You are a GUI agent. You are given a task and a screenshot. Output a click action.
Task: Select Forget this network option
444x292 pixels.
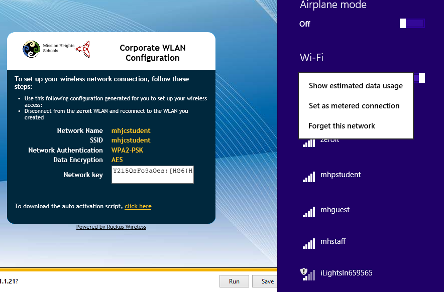coord(342,126)
